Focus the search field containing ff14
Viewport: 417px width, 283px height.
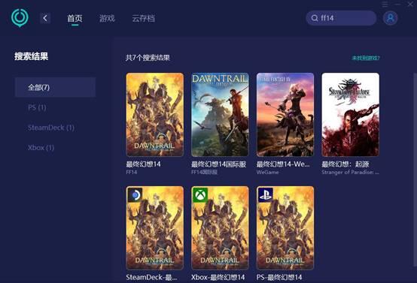click(x=341, y=18)
